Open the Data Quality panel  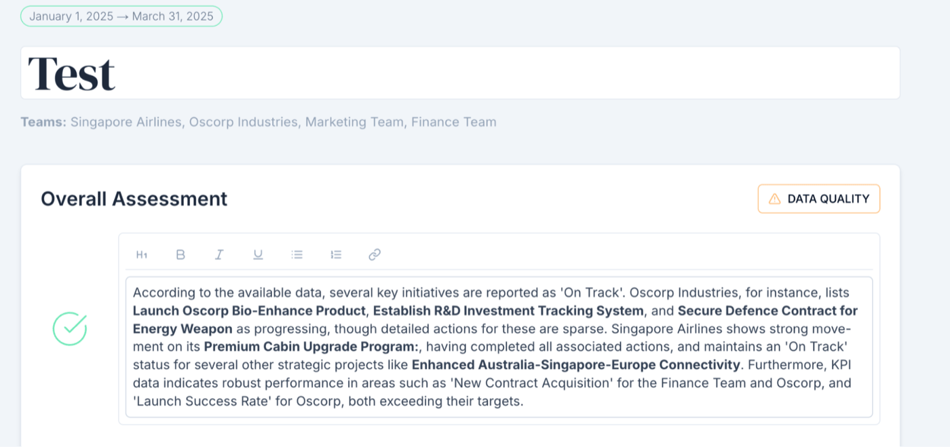point(819,199)
